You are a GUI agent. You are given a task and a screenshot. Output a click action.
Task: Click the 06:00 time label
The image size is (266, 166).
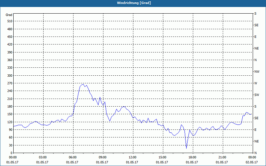tap(73, 157)
